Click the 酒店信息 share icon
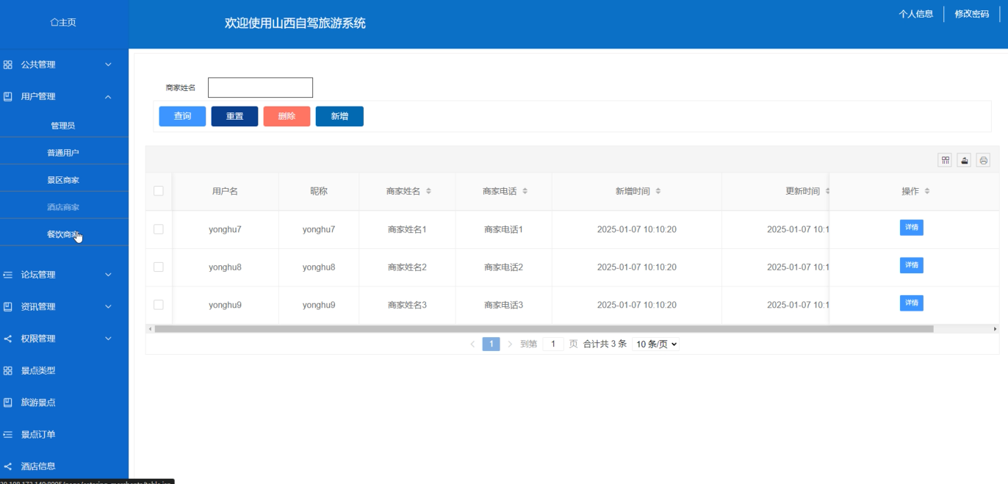This screenshot has height=484, width=1008. click(8, 466)
